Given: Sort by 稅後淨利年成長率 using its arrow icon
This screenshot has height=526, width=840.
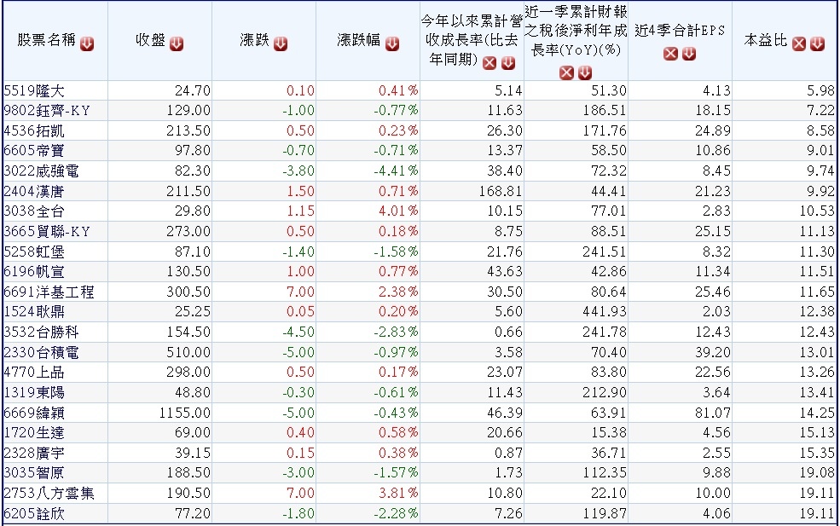Looking at the screenshot, I should pos(585,72).
